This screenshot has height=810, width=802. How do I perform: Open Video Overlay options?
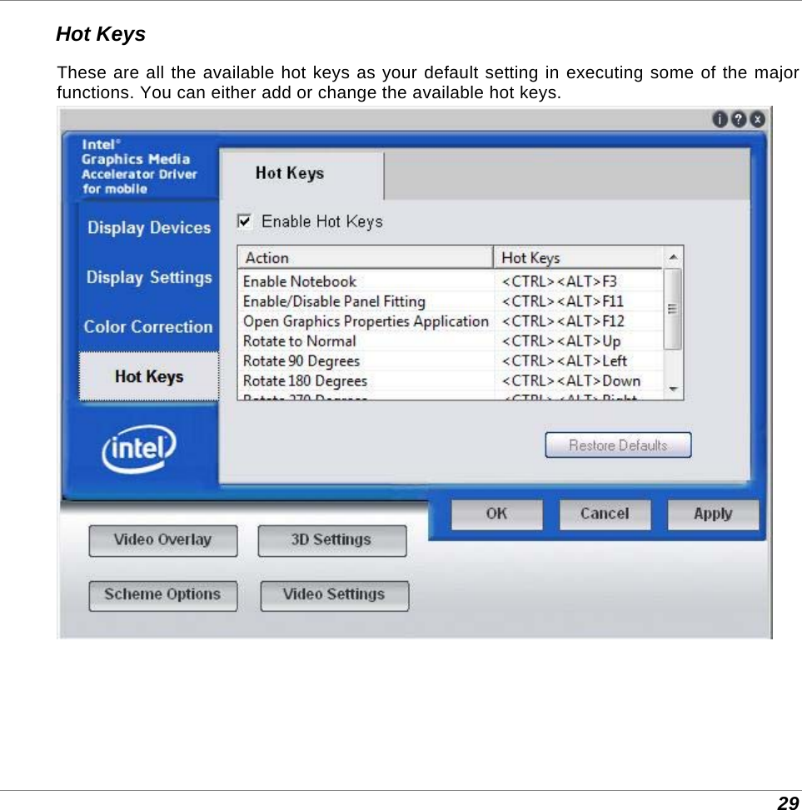162,540
